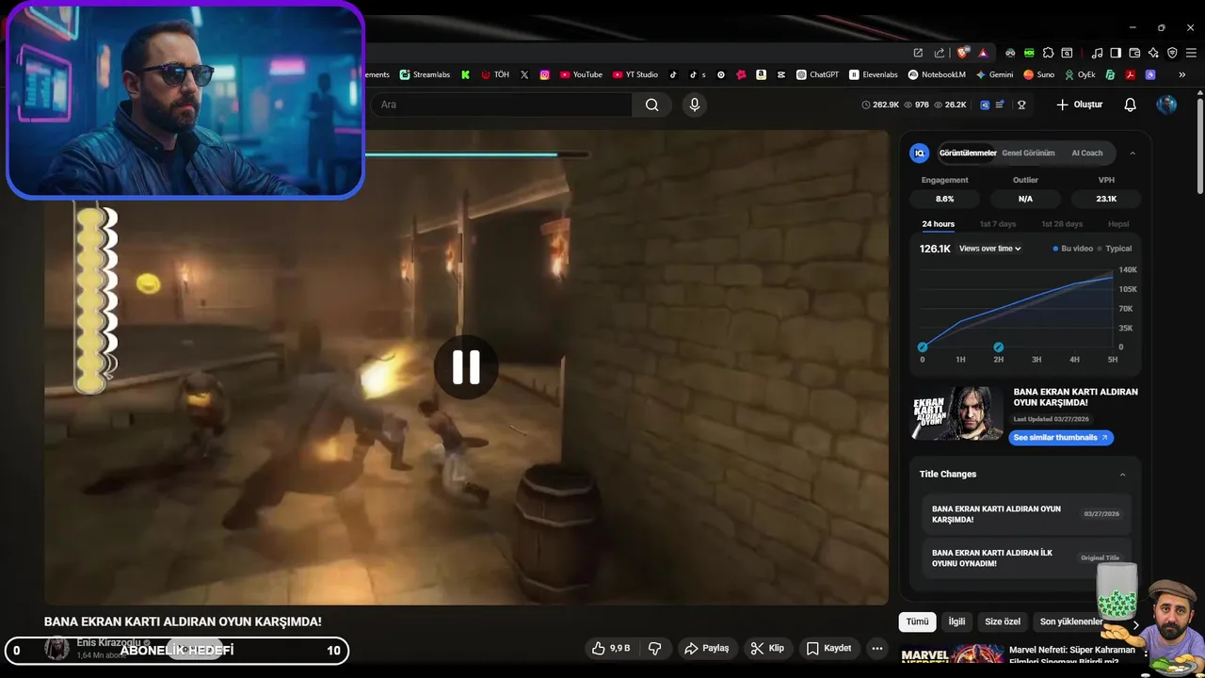Image resolution: width=1205 pixels, height=678 pixels.
Task: Create a clip with the Klip button
Action: coord(767,648)
